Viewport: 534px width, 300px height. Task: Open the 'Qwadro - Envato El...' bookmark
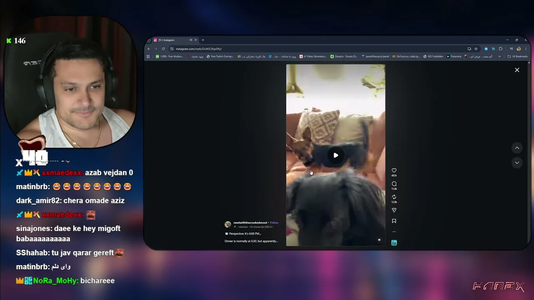click(x=344, y=56)
